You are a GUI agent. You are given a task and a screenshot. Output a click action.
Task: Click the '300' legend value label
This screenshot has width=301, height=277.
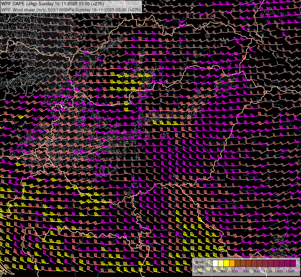coord(224,271)
